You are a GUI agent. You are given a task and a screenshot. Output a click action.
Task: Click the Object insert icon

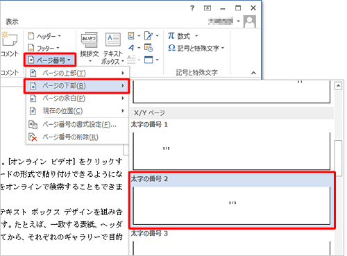(x=149, y=60)
